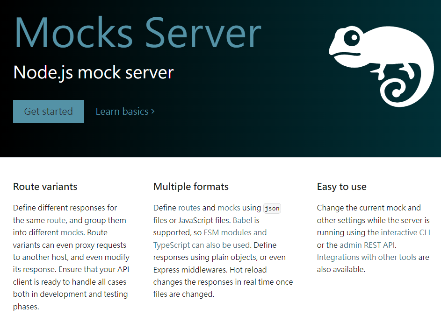The width and height of the screenshot is (441, 315).
Task: Open the Learn basics link
Action: (x=122, y=111)
